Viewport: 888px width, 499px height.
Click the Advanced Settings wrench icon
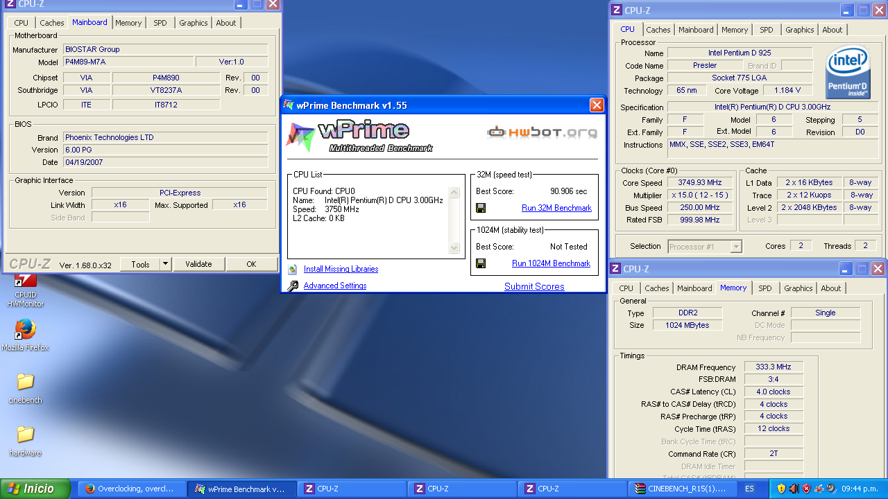(x=292, y=286)
